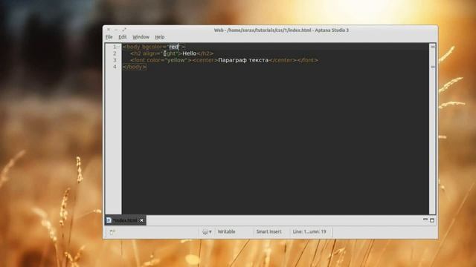Open the Help menu
The image size is (476, 267).
(x=160, y=37)
